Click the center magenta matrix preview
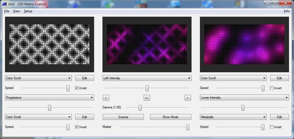 pyautogui.click(x=147, y=44)
